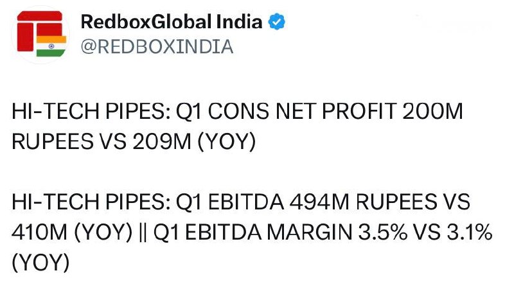Click the final (YOY) on the last line
Image resolution: width=514 pixels, height=300 pixels.
[x=40, y=263]
